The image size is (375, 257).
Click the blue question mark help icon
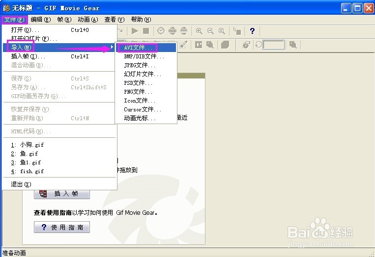click(252, 31)
